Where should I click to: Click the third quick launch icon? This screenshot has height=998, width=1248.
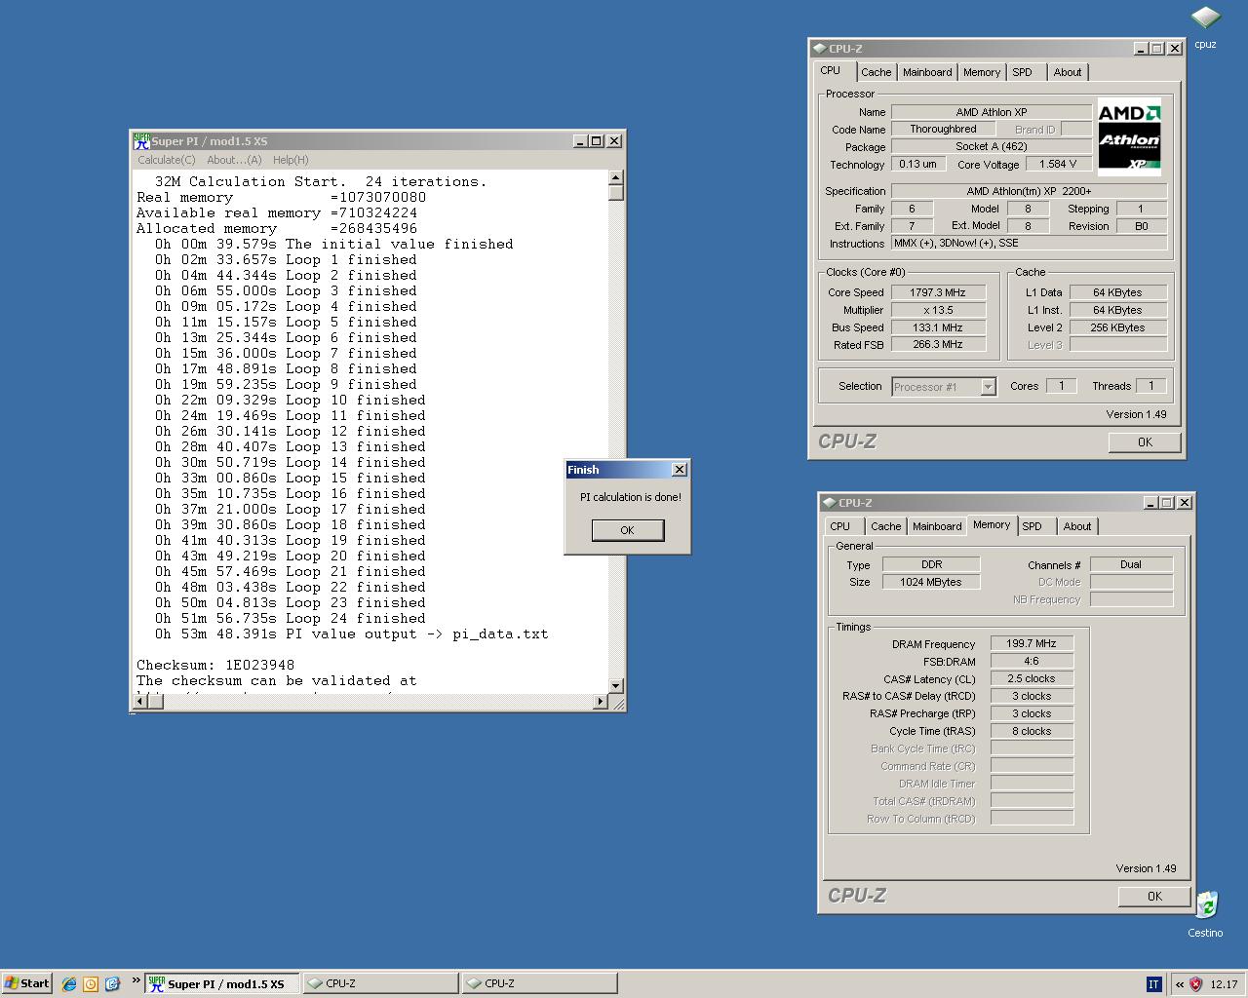[112, 983]
